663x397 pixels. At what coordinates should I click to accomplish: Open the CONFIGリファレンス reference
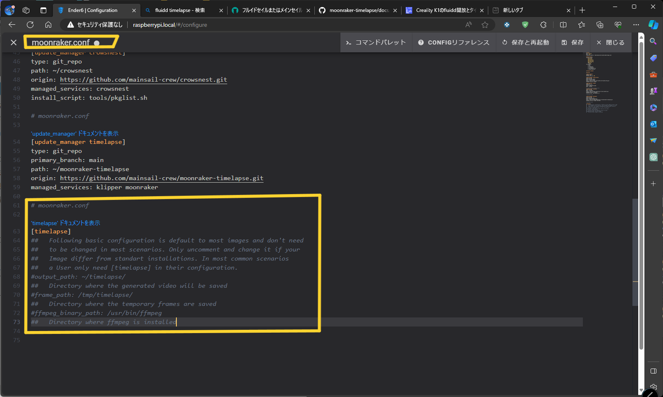tap(454, 42)
